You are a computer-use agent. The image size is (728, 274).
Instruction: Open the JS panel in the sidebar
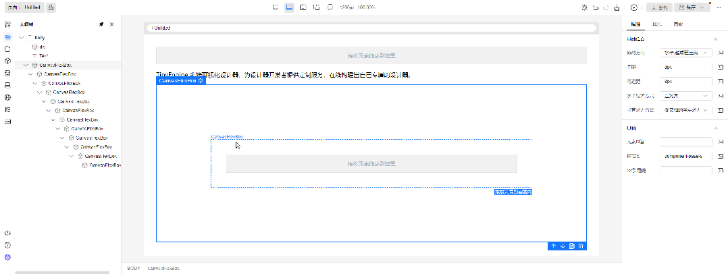pos(7,110)
